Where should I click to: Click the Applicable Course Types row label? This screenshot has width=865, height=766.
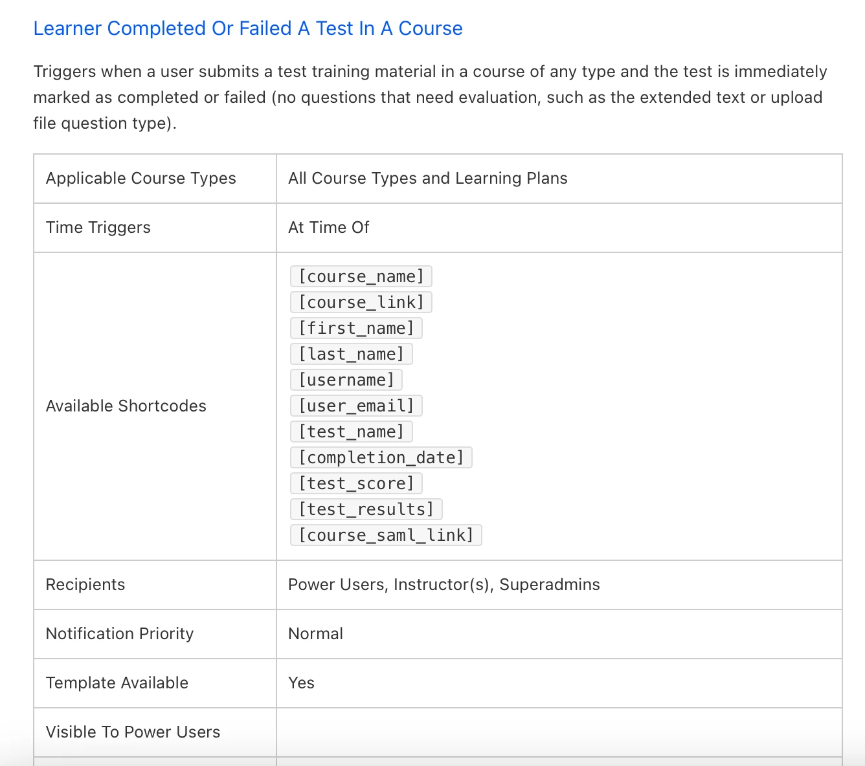[141, 179]
